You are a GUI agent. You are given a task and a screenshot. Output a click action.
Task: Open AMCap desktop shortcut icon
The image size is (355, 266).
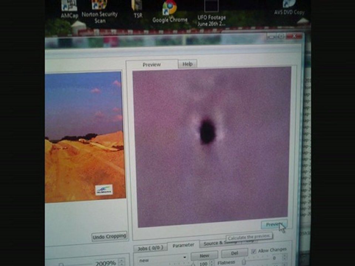point(70,8)
